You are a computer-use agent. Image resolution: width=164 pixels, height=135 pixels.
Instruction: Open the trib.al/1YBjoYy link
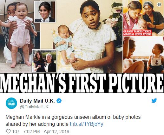[x=87, y=124]
